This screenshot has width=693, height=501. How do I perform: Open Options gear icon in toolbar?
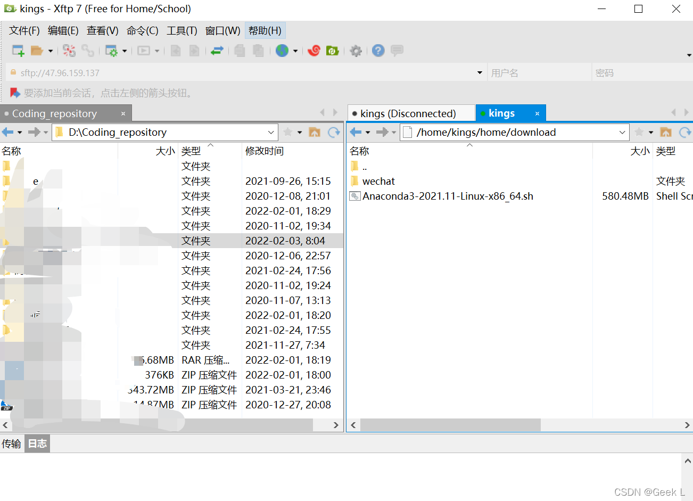(x=356, y=51)
